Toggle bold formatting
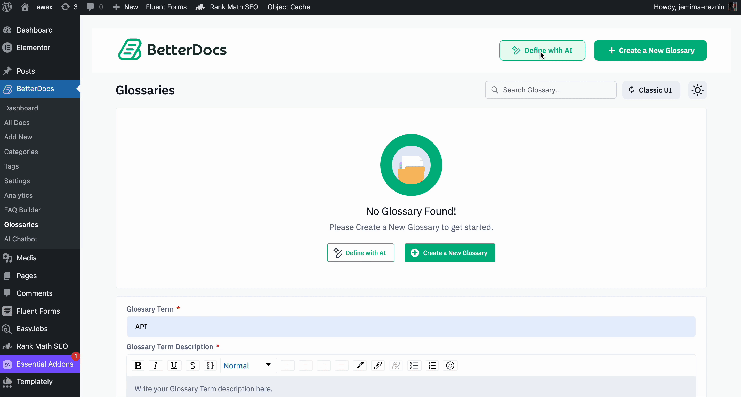741x397 pixels. pyautogui.click(x=138, y=366)
